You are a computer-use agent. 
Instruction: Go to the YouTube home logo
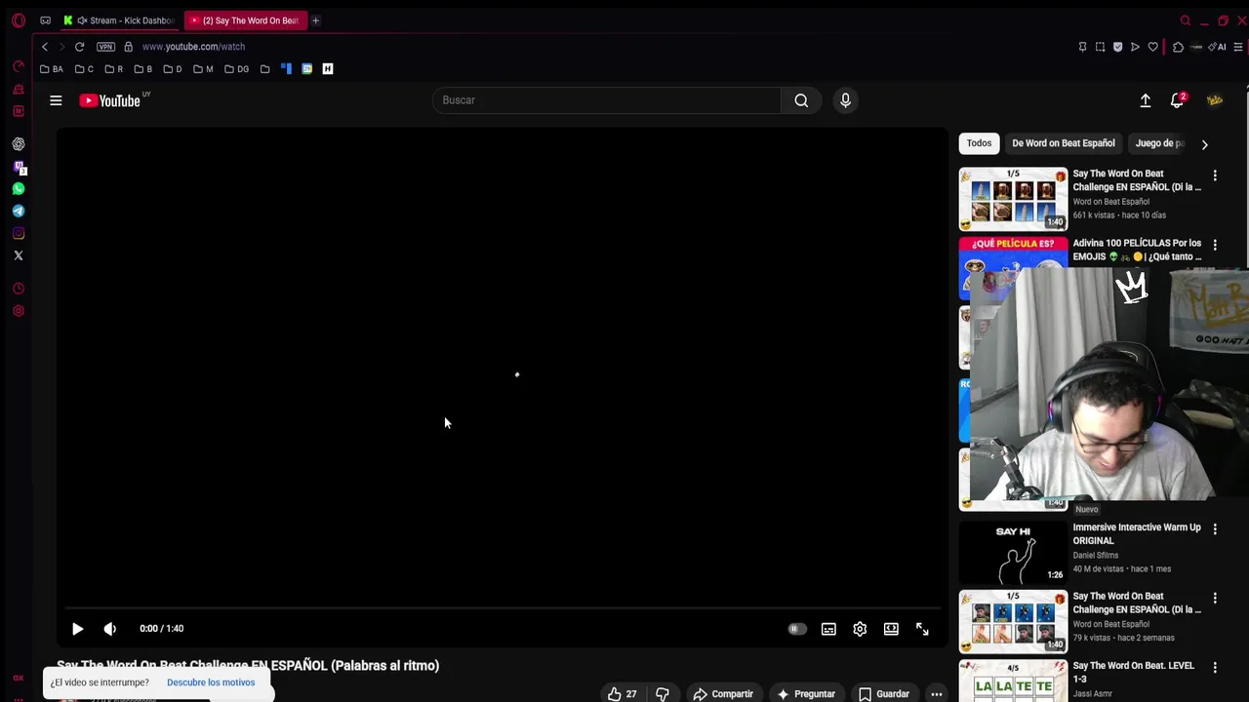click(110, 100)
